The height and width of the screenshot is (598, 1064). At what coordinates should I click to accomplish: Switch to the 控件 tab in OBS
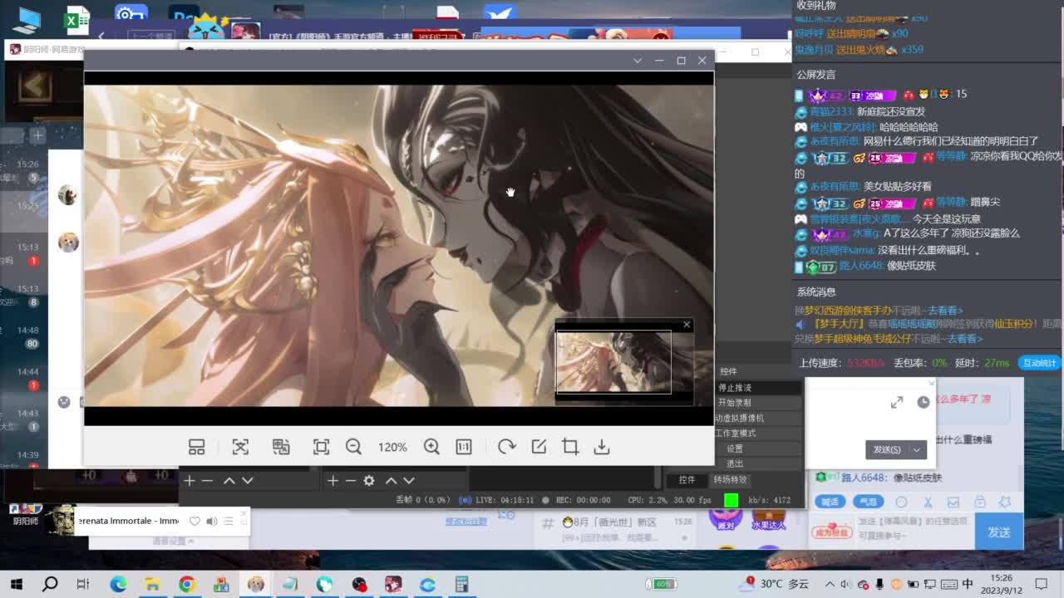pyautogui.click(x=687, y=480)
